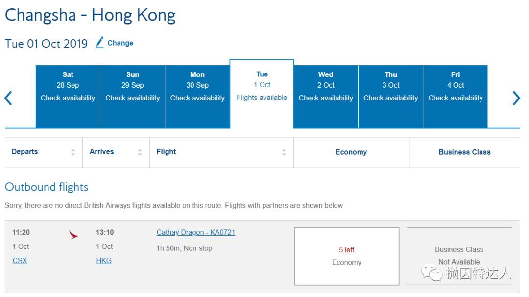Image resolution: width=529 pixels, height=297 pixels.
Task: Click the Change date link
Action: 120,43
